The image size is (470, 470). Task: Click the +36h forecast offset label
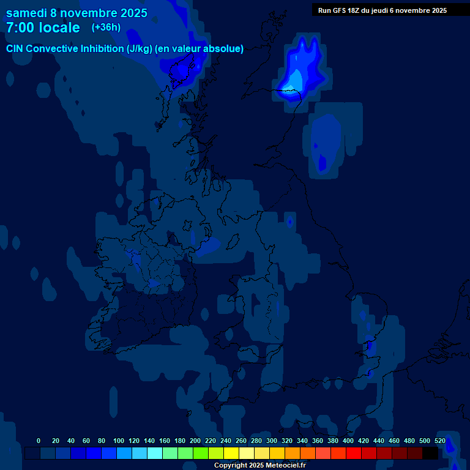coord(106,28)
